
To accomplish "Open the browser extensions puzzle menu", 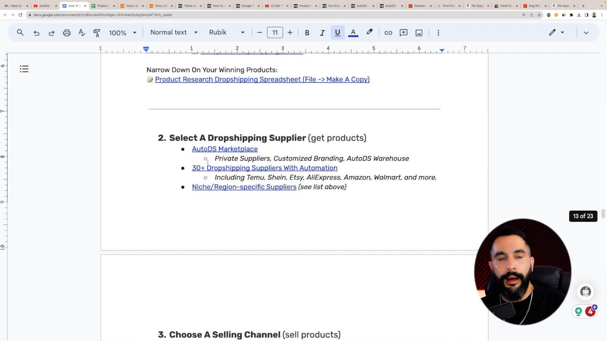I will (x=572, y=15).
